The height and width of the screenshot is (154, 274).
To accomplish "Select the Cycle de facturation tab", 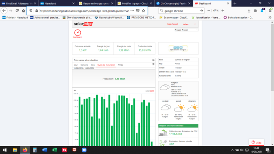I will (106, 65).
